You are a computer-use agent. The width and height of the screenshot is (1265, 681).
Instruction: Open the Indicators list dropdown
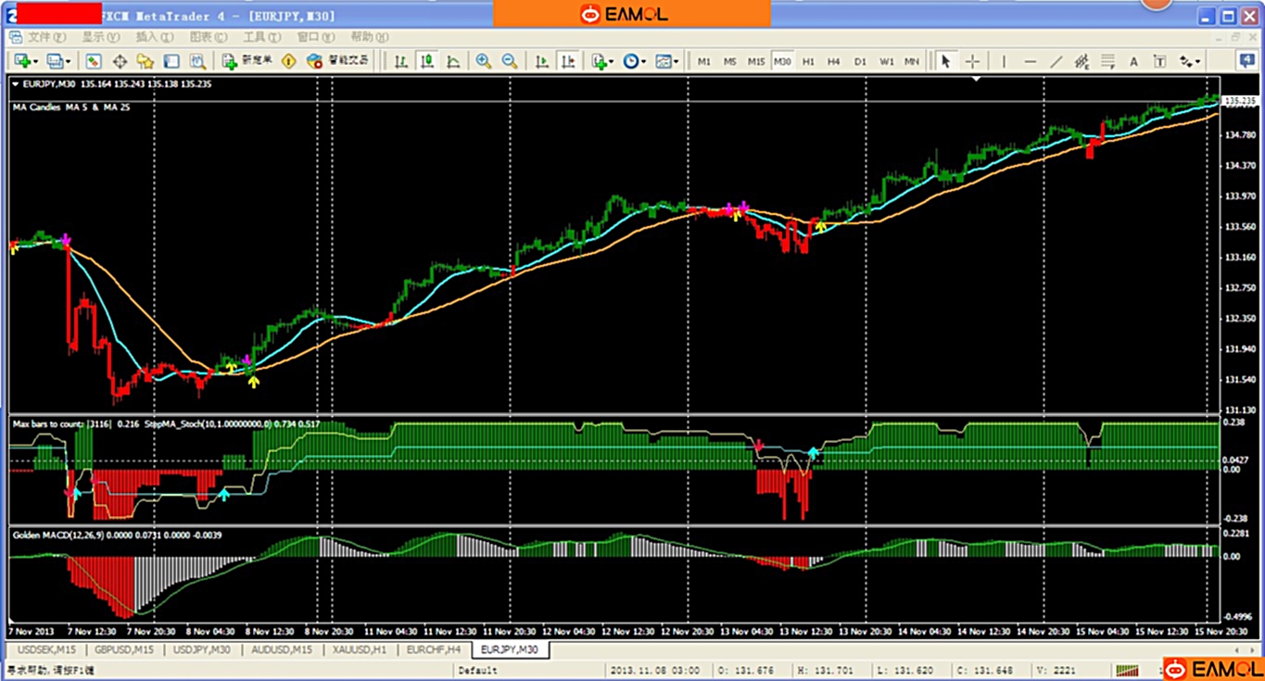pos(602,61)
